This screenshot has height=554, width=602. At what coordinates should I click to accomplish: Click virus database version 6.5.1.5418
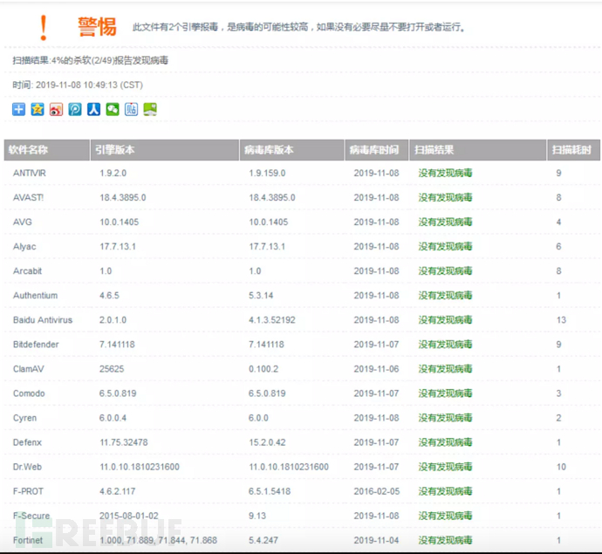[x=270, y=491]
